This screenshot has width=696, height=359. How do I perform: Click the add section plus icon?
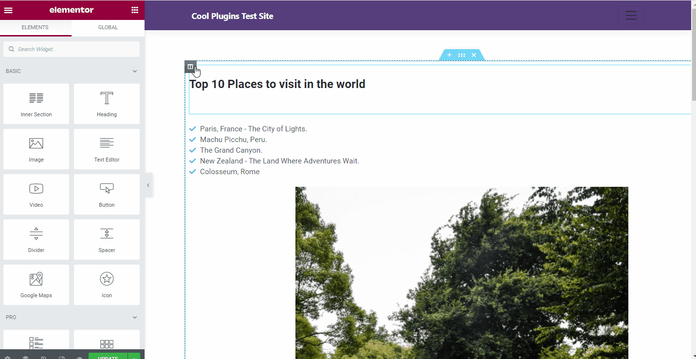449,55
